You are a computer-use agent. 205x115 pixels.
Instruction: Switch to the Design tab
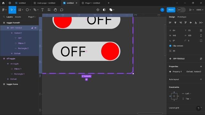172,17
